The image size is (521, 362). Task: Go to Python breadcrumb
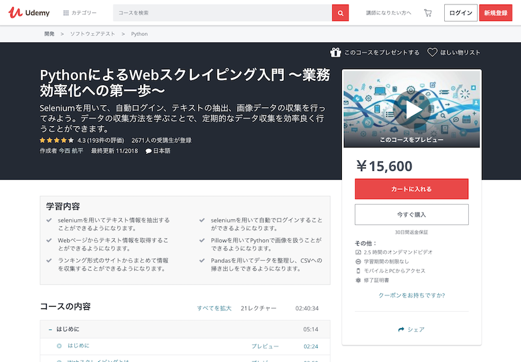pos(139,34)
